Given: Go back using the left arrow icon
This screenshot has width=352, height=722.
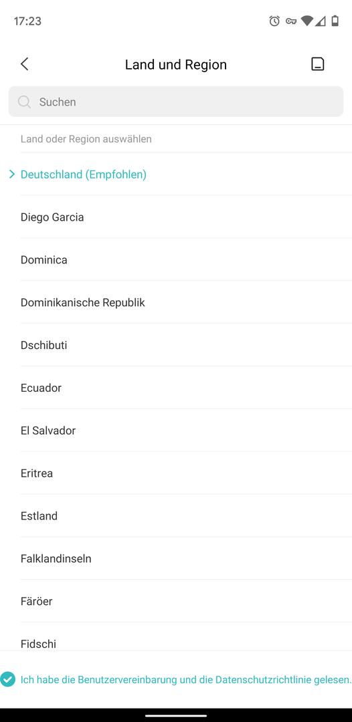Looking at the screenshot, I should pyautogui.click(x=25, y=64).
